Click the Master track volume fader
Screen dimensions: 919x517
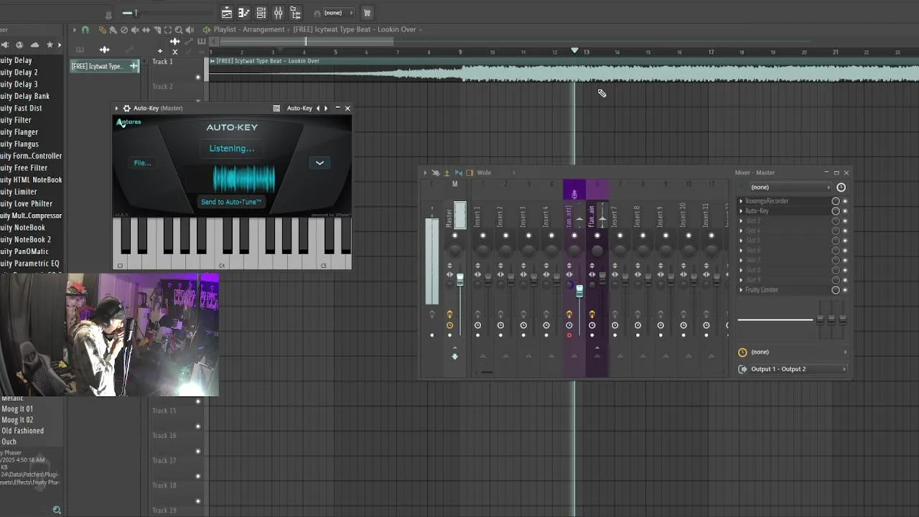click(x=460, y=279)
